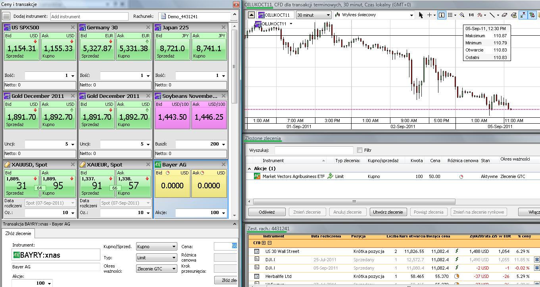Close the Bayer AG price tile
The width and height of the screenshot is (540, 287).
[x=223, y=165]
